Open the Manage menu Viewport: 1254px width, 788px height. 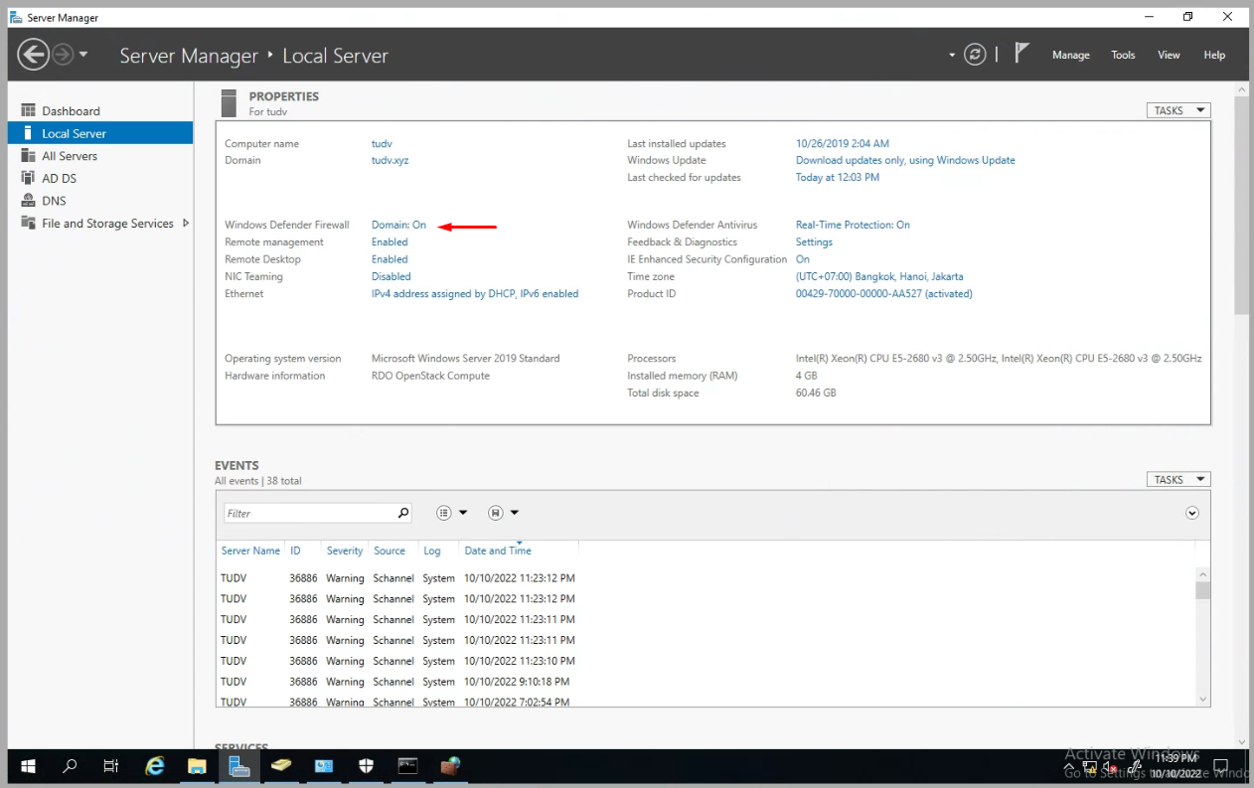pos(1070,55)
